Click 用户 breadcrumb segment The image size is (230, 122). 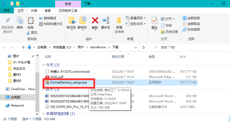coord(81,47)
